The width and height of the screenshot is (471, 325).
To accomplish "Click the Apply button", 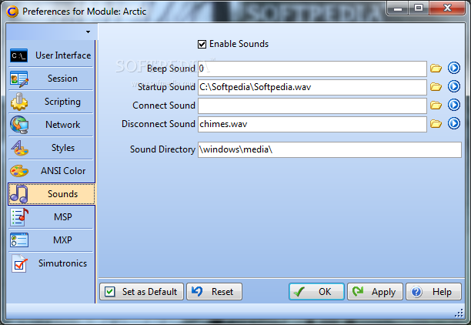I will pyautogui.click(x=375, y=292).
